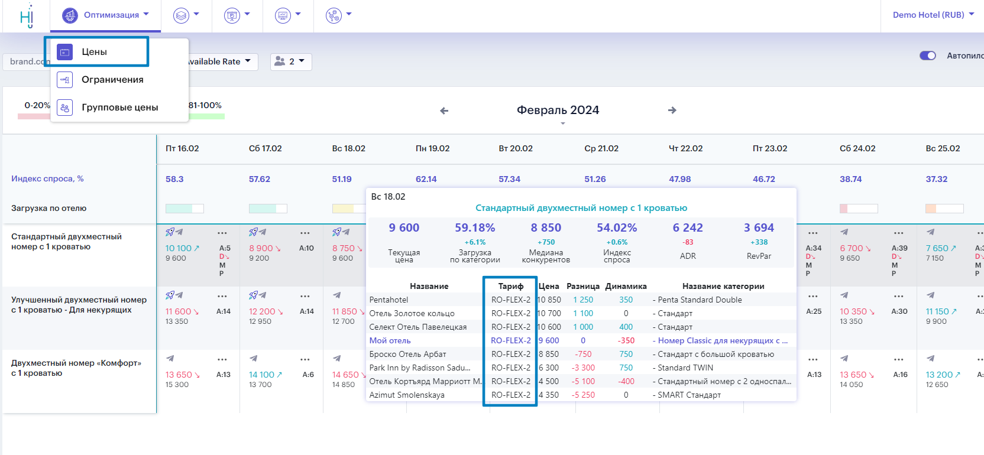Go to next month with right arrow
Image resolution: width=984 pixels, height=455 pixels.
click(x=672, y=110)
